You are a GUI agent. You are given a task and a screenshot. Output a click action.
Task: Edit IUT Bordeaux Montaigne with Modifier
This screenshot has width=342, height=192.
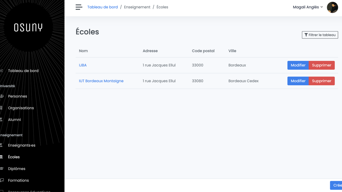[298, 81]
